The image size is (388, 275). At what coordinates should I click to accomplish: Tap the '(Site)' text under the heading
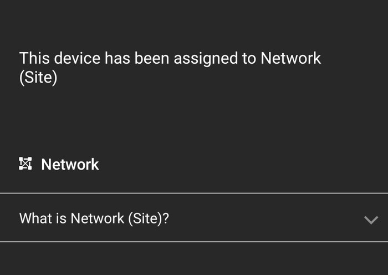pyautogui.click(x=38, y=77)
